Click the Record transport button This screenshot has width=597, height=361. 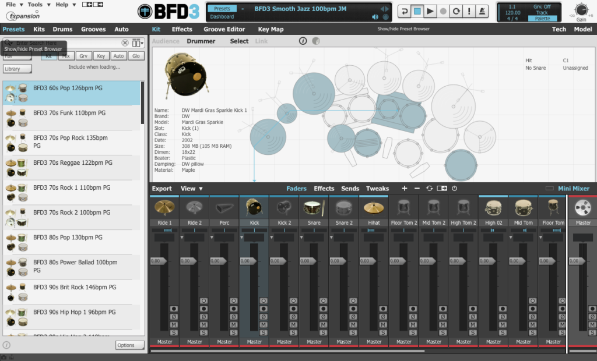coord(443,12)
